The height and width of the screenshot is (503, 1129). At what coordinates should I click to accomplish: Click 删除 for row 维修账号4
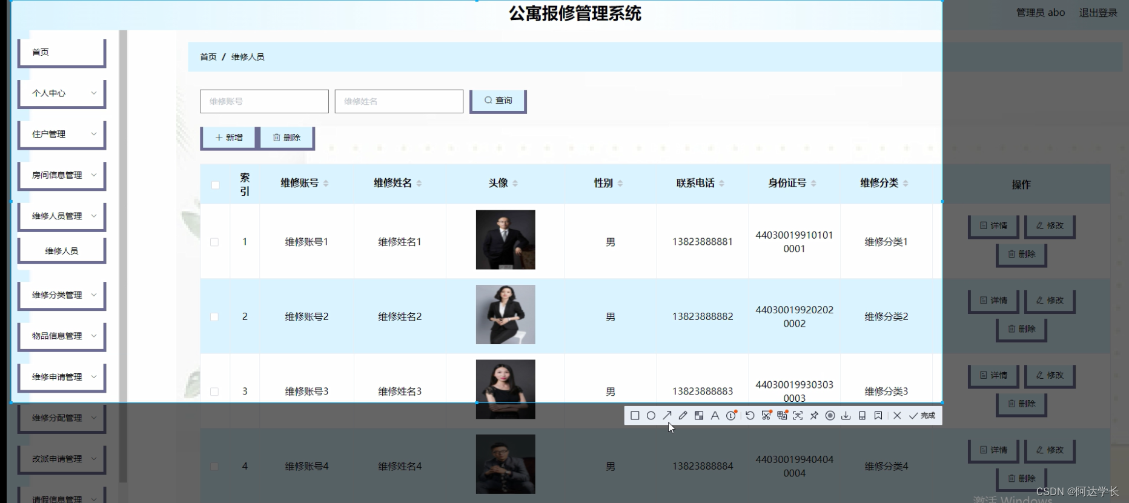pos(1021,479)
